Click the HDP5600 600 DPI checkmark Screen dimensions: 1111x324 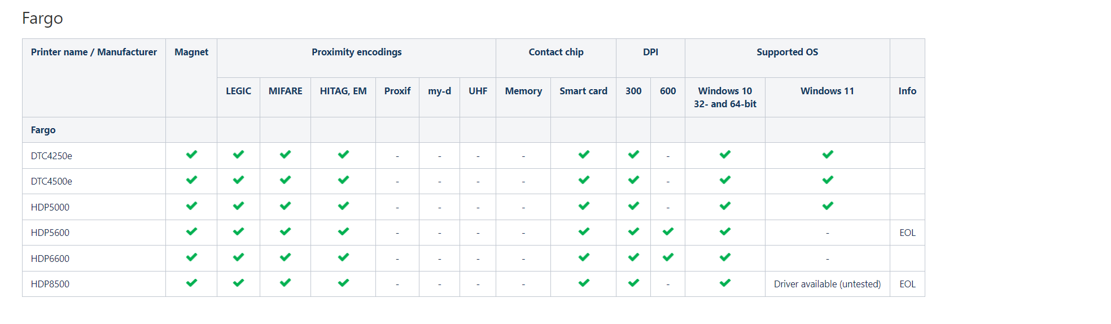668,231
